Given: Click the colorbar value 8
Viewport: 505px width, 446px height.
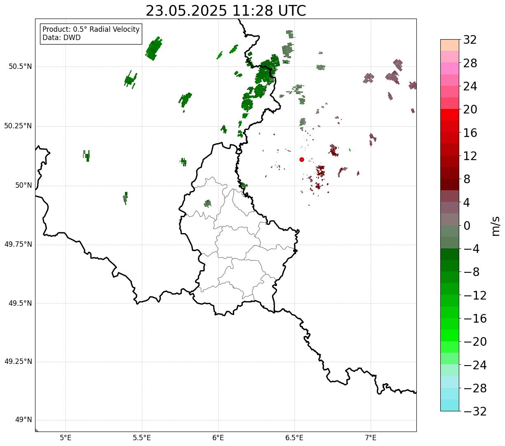Looking at the screenshot, I should pos(467,179).
